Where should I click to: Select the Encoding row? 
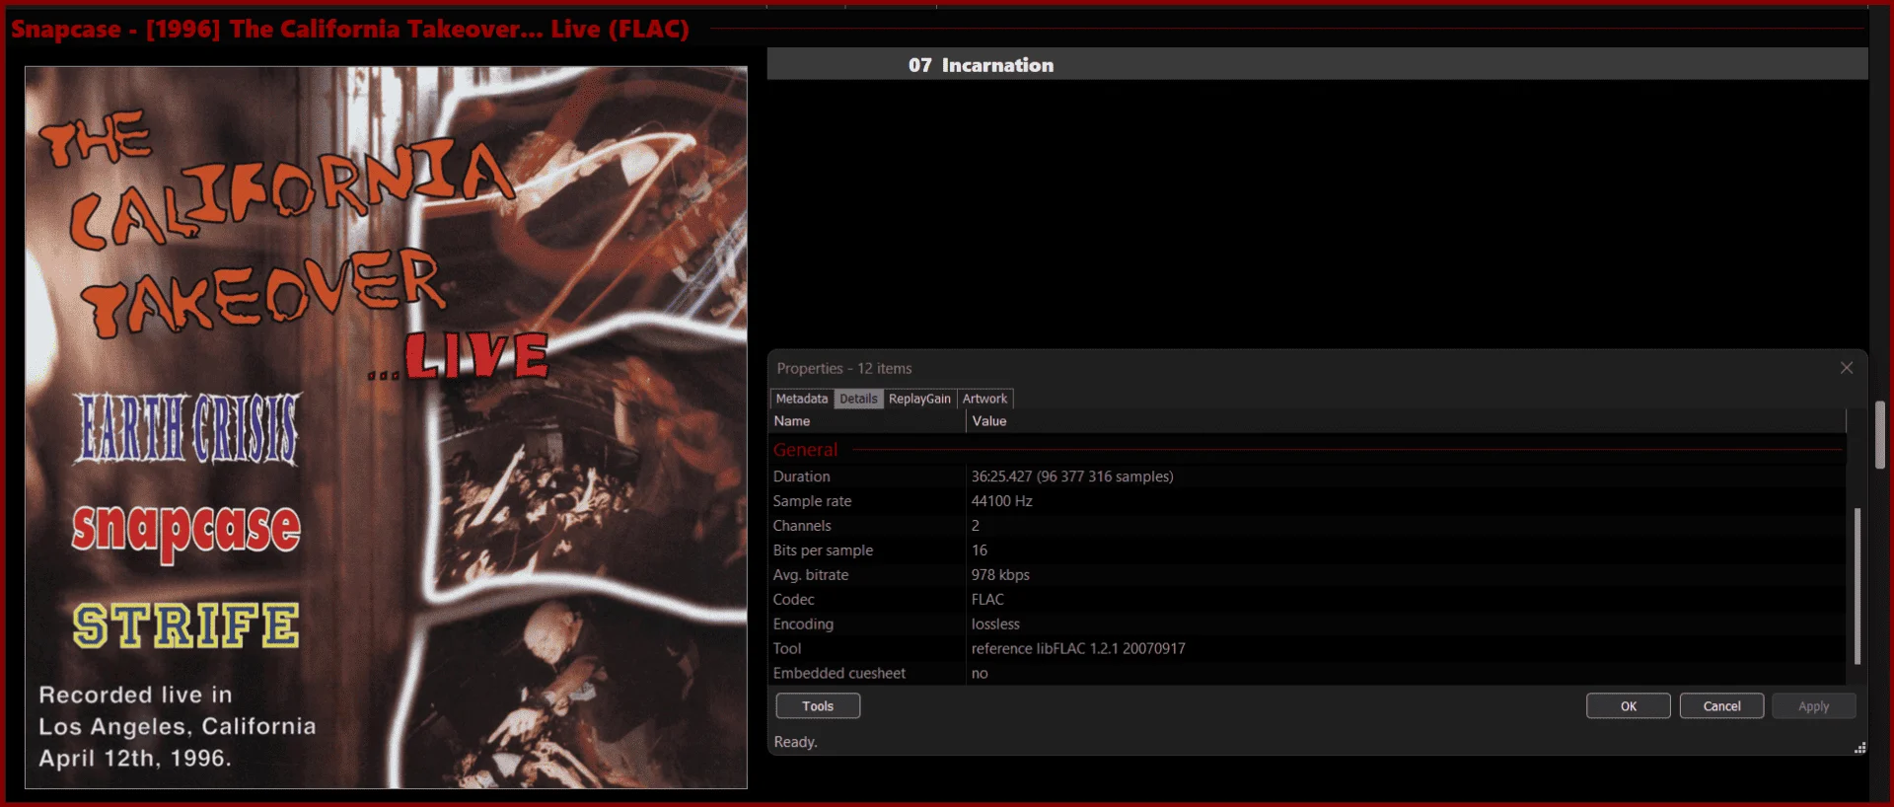point(1307,624)
